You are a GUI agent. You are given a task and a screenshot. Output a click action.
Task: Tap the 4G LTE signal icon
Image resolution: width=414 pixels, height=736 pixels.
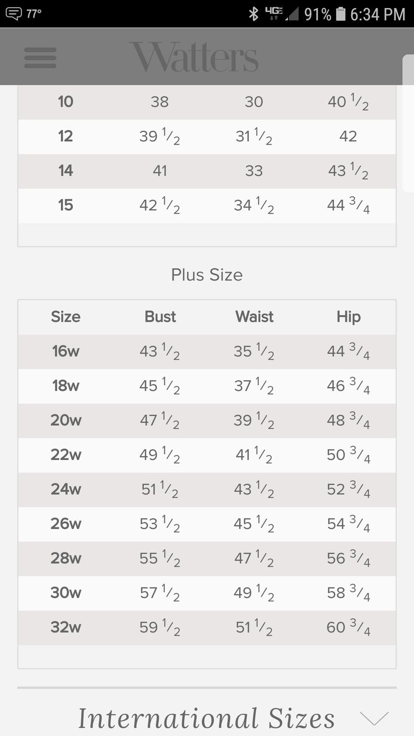[274, 13]
